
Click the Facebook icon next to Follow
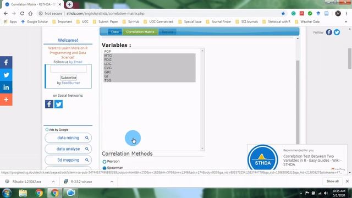click(x=329, y=32)
